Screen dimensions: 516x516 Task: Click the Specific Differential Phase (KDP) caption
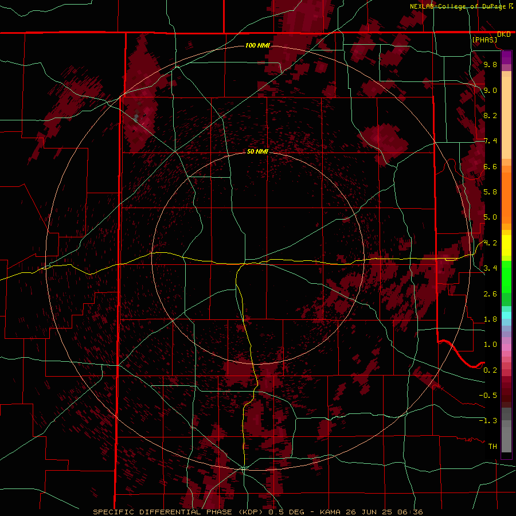(x=178, y=512)
